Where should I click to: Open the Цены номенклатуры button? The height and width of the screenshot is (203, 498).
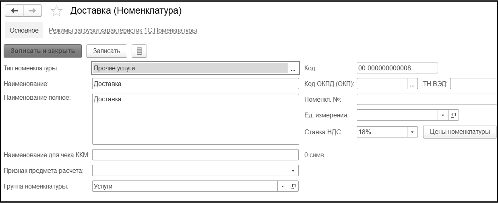click(460, 131)
